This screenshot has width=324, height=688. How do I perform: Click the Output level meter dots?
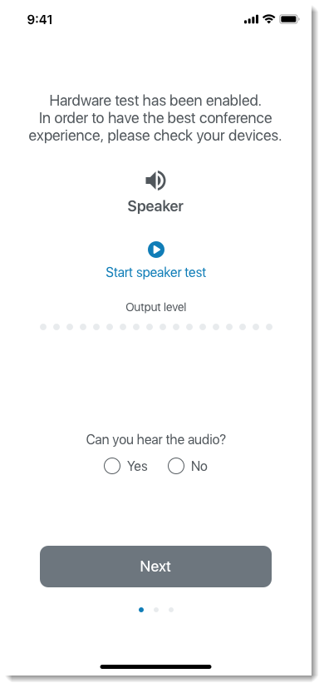pyautogui.click(x=156, y=327)
